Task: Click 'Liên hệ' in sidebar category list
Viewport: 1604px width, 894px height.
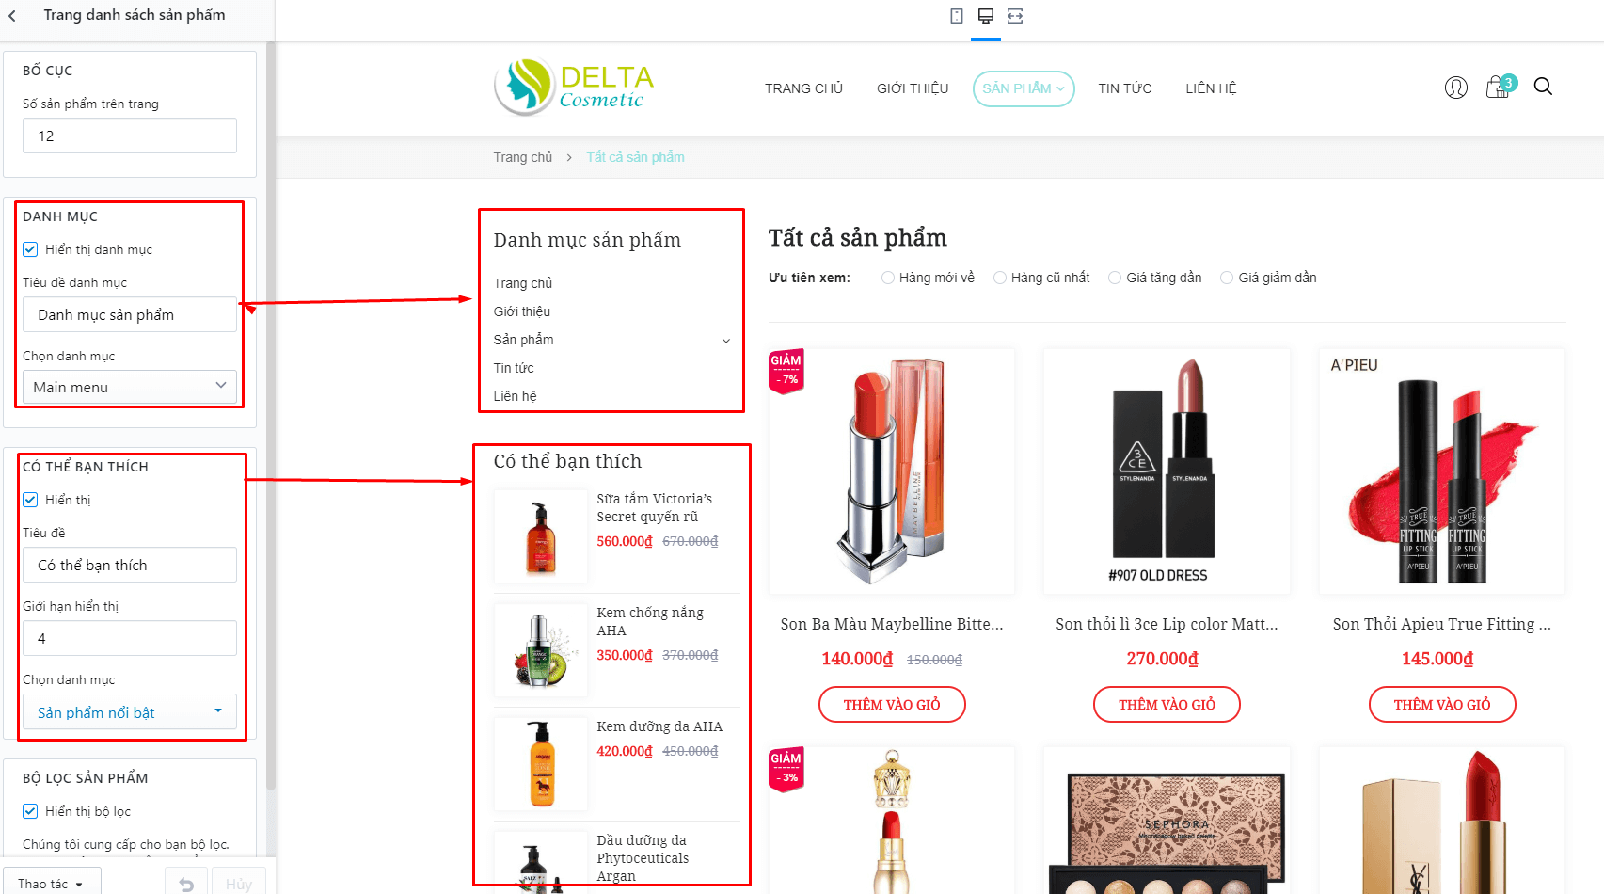Action: coord(515,396)
